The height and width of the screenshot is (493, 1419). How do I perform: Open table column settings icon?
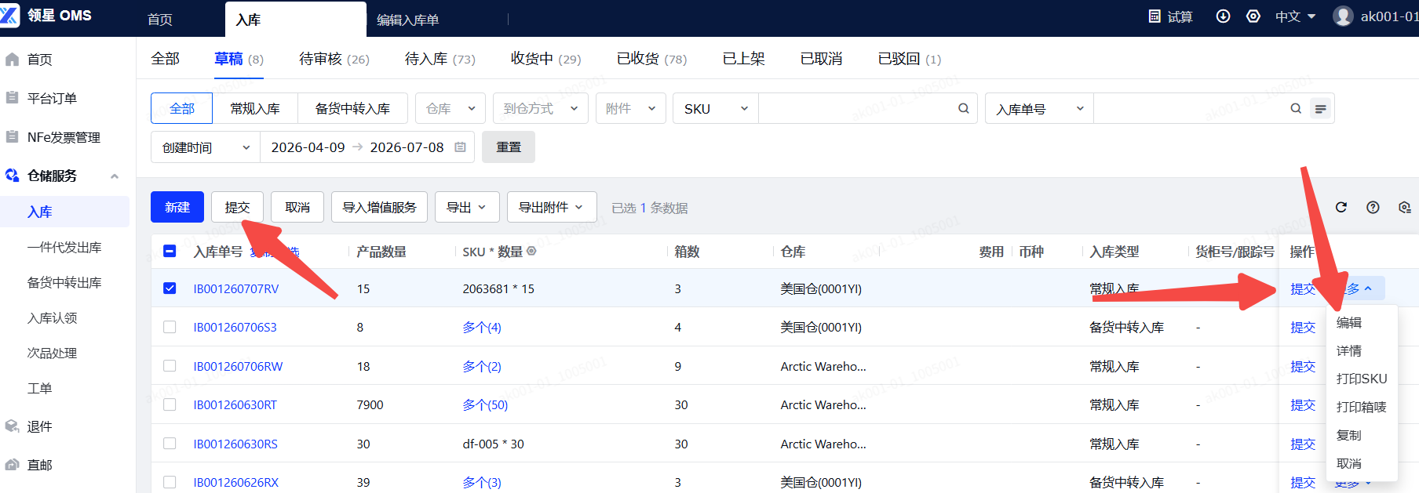(x=1404, y=207)
